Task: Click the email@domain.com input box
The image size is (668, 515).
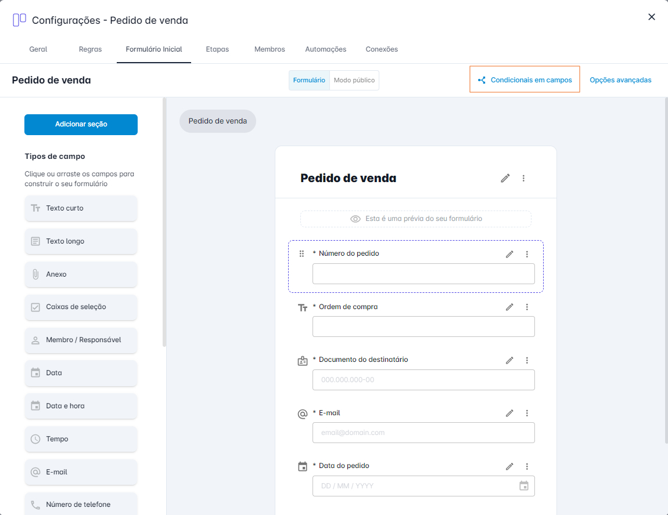Action: [x=423, y=433]
